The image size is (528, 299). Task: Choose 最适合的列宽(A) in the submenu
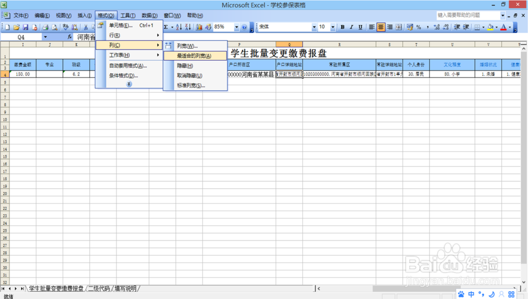coord(195,56)
